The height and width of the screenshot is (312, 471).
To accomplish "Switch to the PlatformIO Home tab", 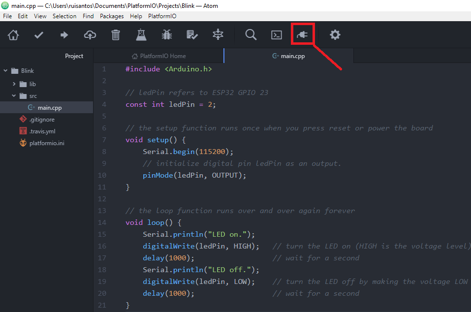I will (158, 56).
